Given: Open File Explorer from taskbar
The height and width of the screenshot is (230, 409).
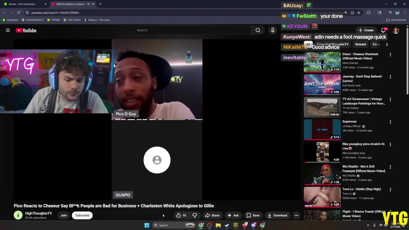Looking at the screenshot, I should point(218,225).
